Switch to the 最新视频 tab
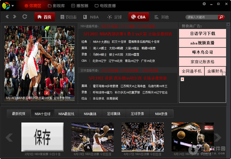The width and height of the screenshot is (231, 159). coord(18,114)
